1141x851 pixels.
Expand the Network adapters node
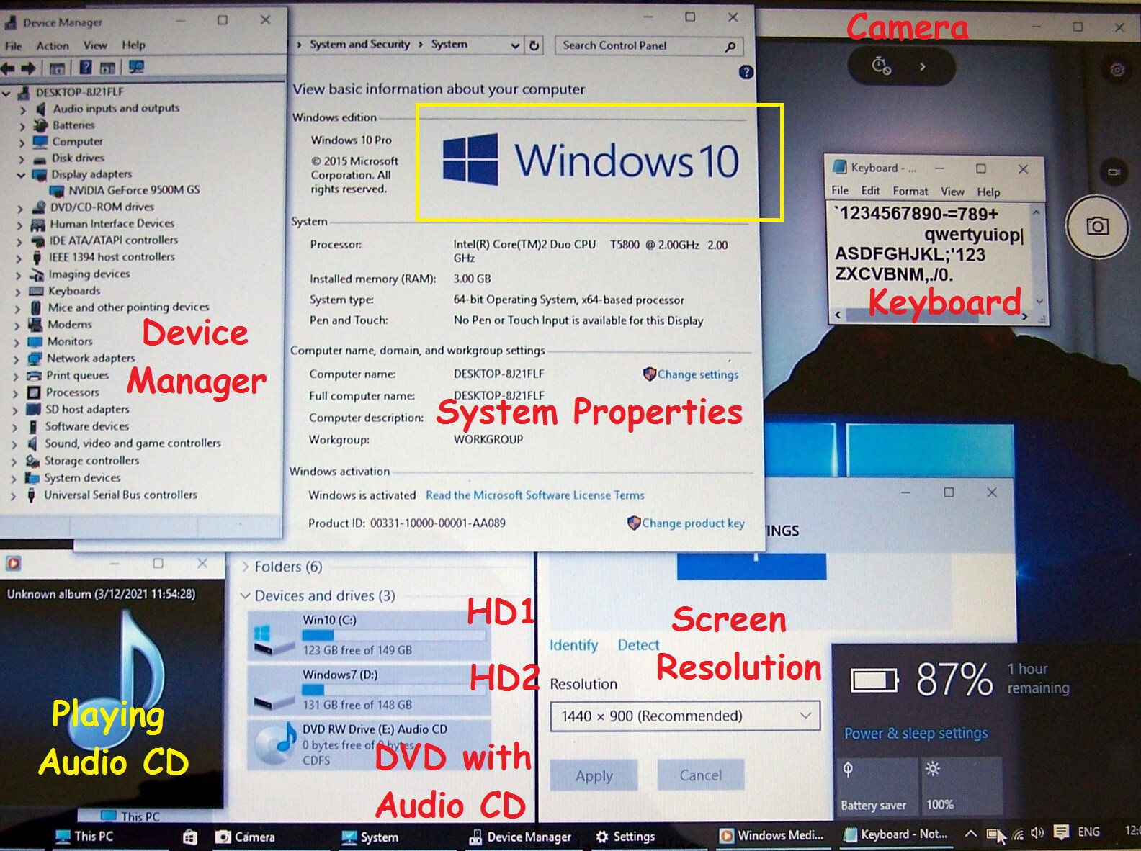[17, 359]
